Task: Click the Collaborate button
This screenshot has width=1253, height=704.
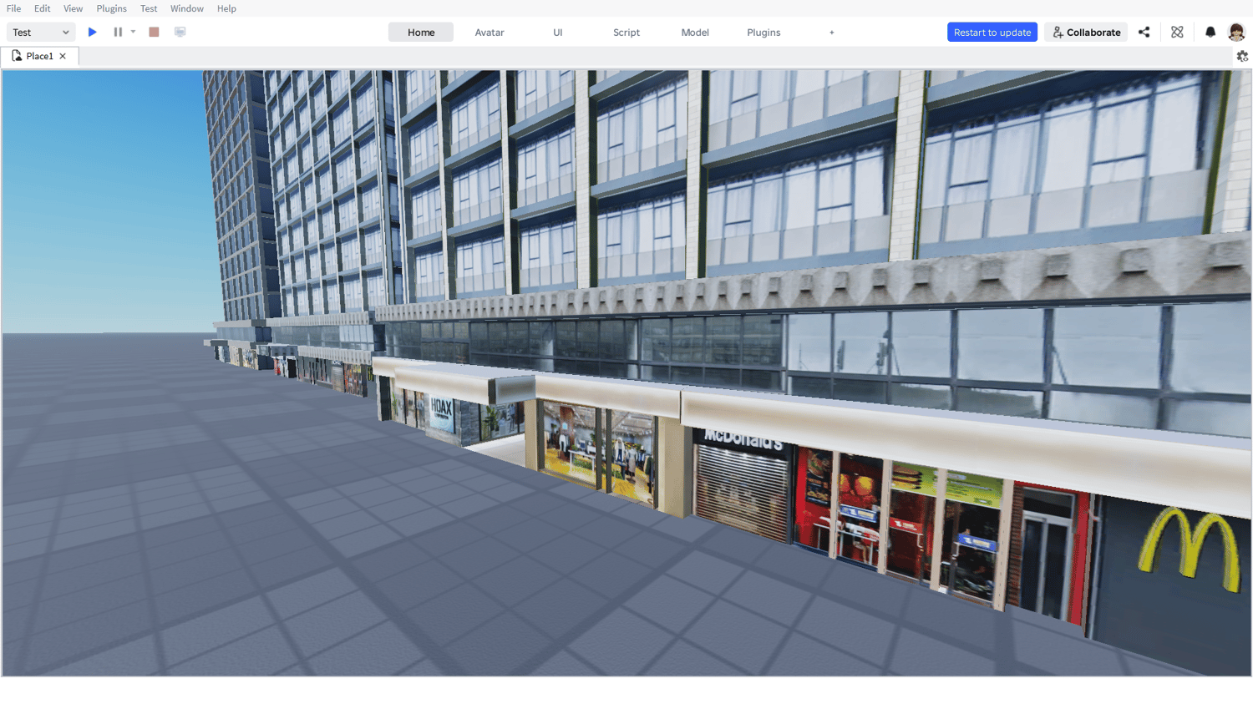Action: click(1086, 33)
